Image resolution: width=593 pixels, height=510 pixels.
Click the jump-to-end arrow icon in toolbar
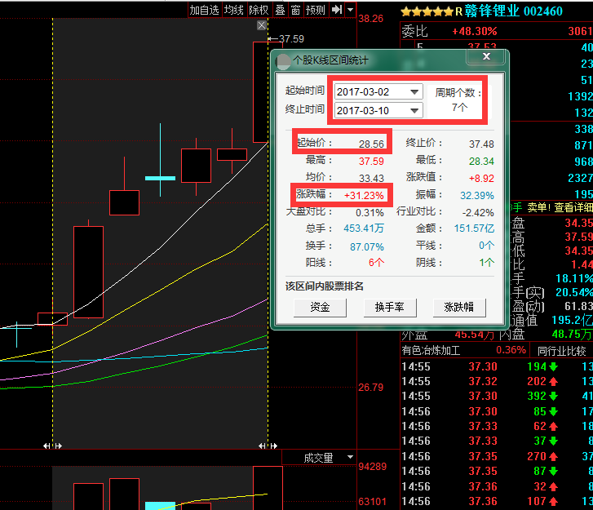337,10
